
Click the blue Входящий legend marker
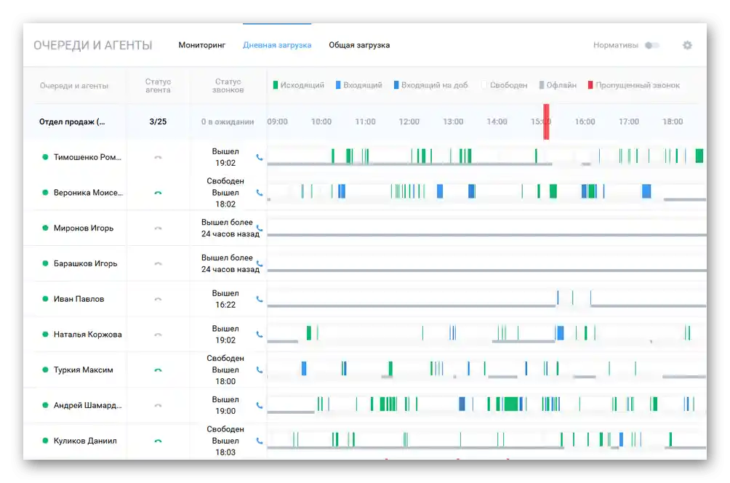339,85
